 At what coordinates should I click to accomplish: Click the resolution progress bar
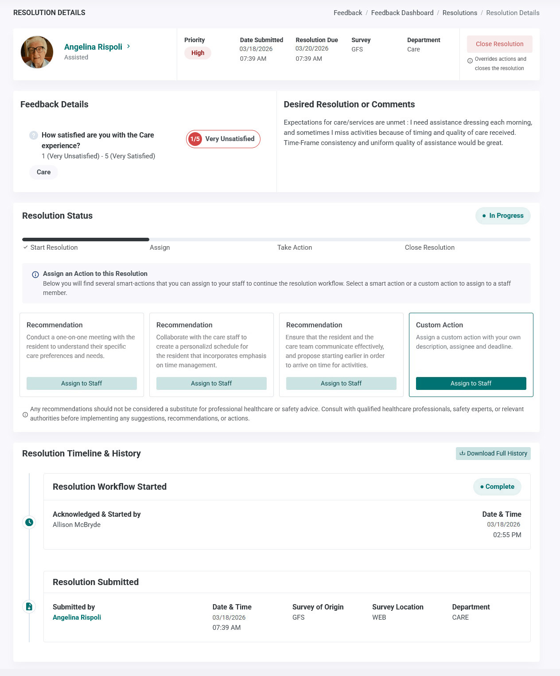[276, 240]
